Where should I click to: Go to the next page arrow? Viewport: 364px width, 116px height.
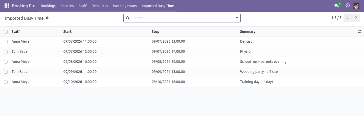(356, 18)
